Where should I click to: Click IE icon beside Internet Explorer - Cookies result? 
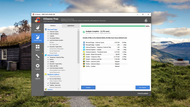(x=84, y=50)
